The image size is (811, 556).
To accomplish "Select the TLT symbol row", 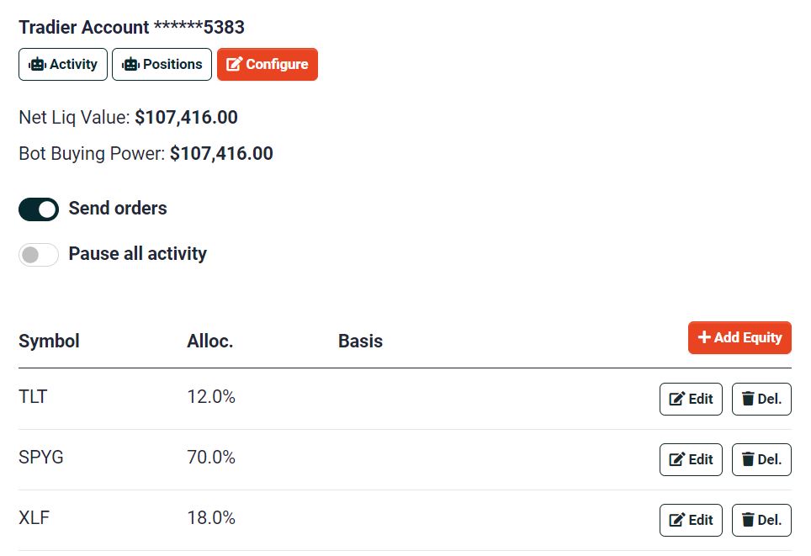I will point(33,397).
